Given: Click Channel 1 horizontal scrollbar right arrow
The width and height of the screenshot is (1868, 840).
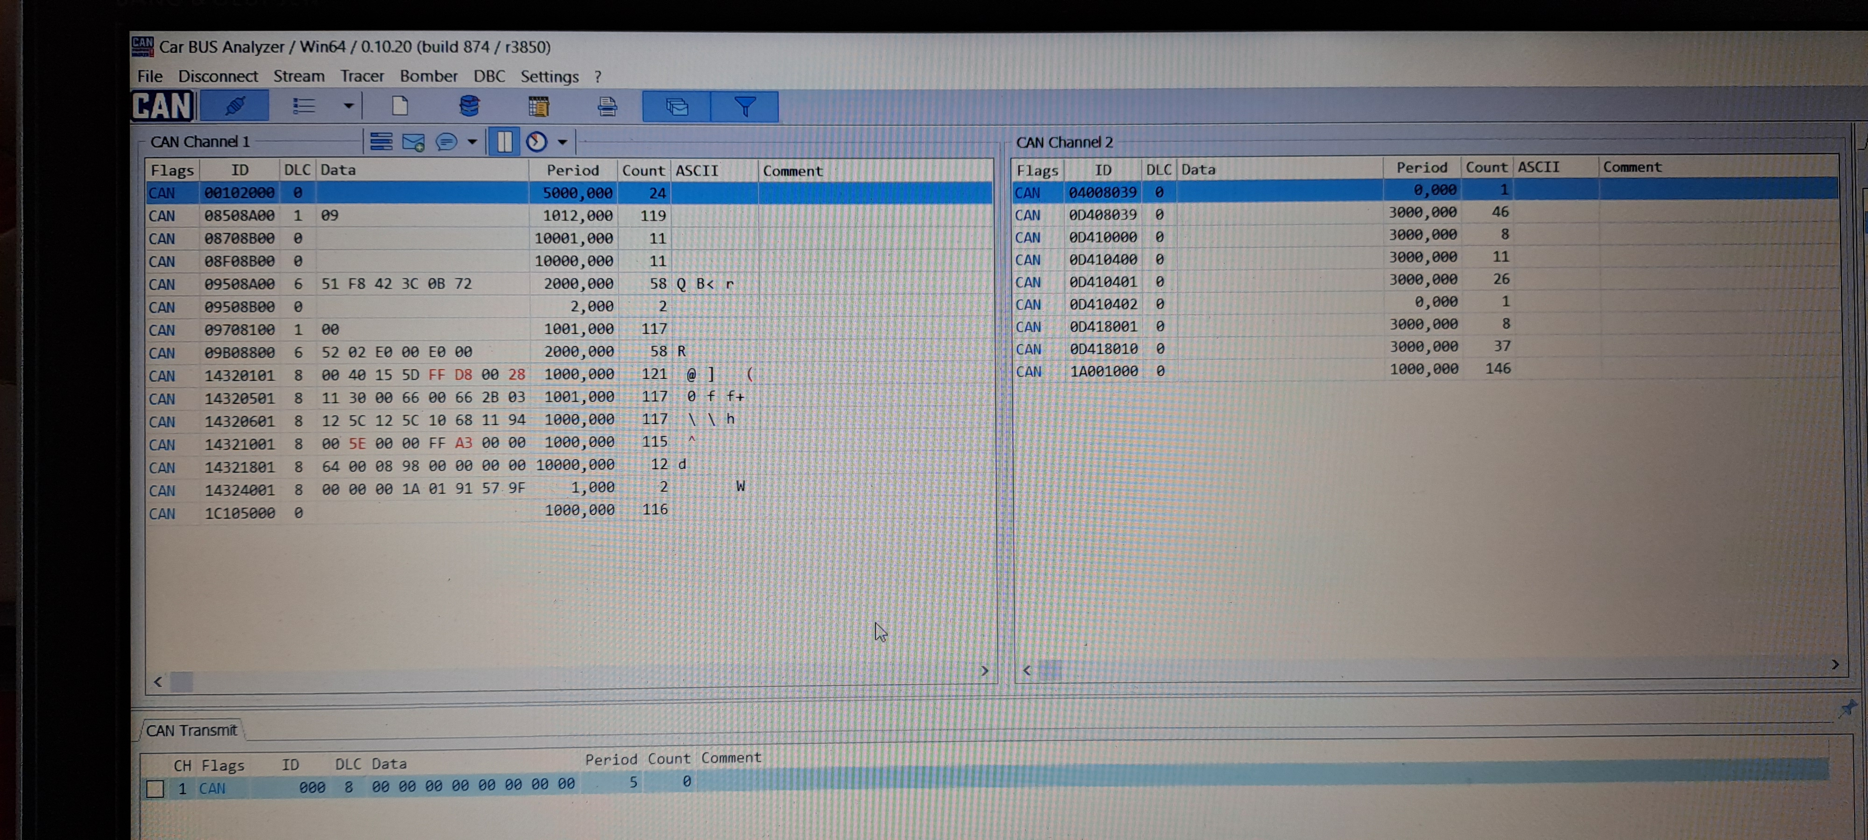Looking at the screenshot, I should point(984,671).
